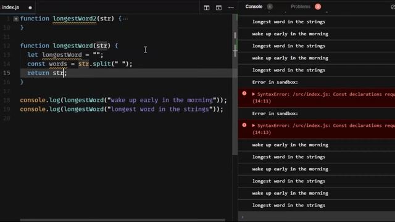Click 'return str;' on line 15
Viewport: 395px width, 222px height.
tap(47, 73)
